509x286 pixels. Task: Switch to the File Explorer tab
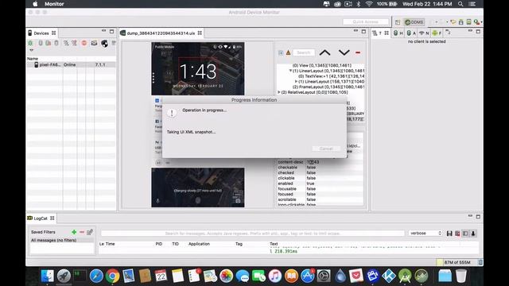coord(437,33)
